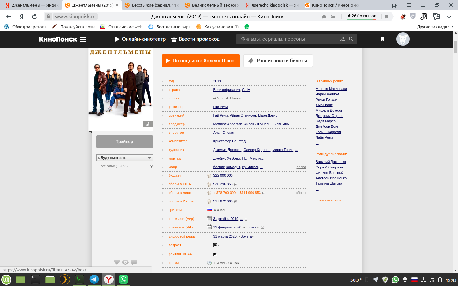Screen dimensions: 458x286
Task: Open the Yandex home button
Action: (x=22, y=17)
